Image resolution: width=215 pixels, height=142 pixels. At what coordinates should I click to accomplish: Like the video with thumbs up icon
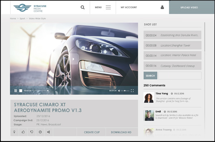click(x=23, y=132)
